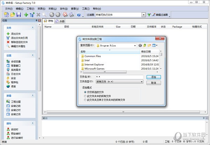This screenshot has height=145, width=210.
Task: Open the 过滤器 filter dropdown
Action: pos(143,15)
